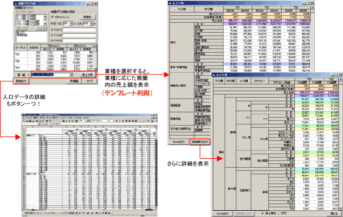The height and width of the screenshot is (217, 343).
Task: Open the File menu in Excel window
Action: pos(28,118)
